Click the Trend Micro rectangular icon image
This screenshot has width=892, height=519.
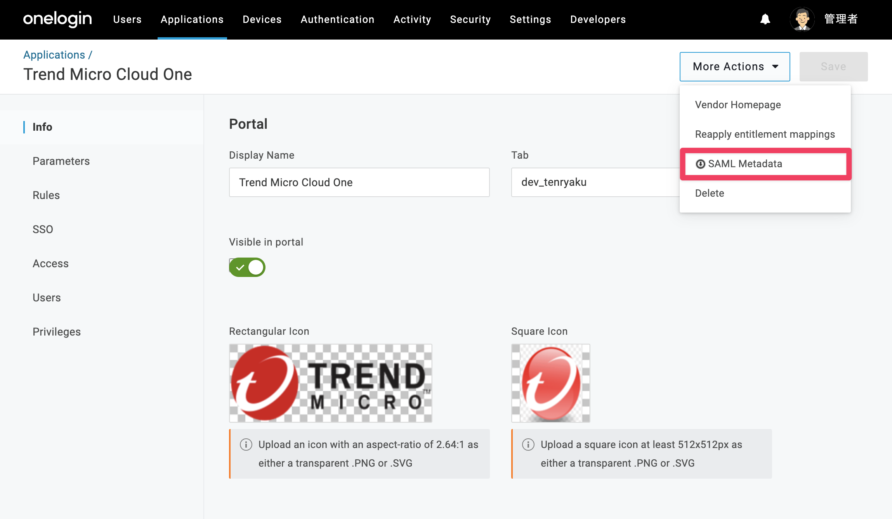pos(331,383)
